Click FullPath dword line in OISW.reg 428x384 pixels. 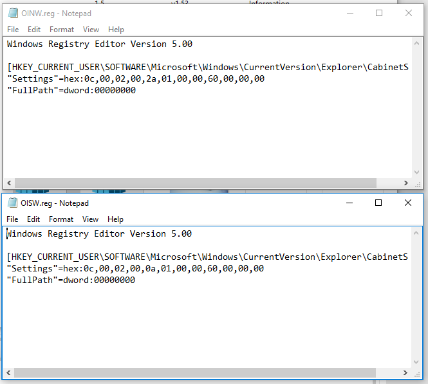coord(71,280)
